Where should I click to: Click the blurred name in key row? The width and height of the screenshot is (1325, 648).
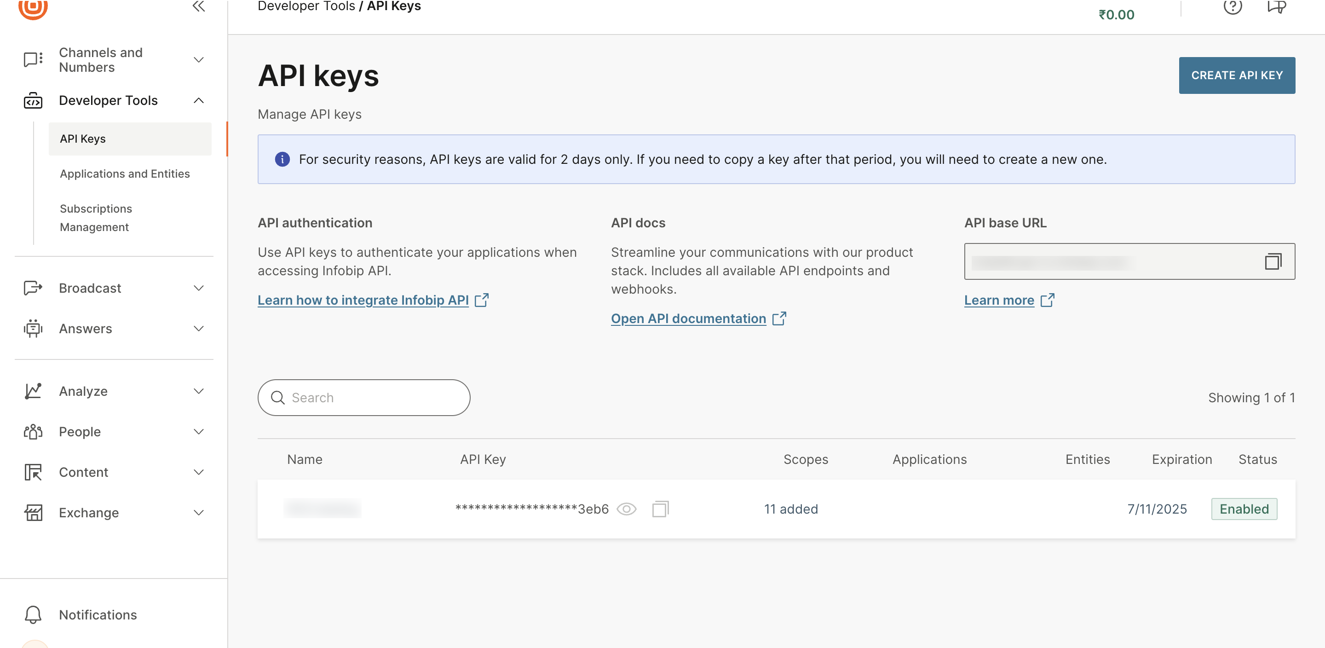tap(322, 509)
